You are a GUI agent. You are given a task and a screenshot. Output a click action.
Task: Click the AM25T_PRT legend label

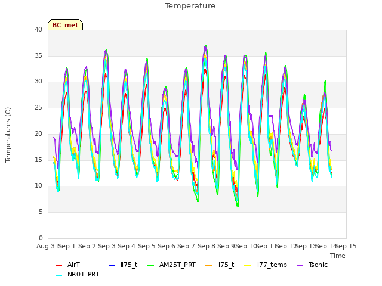pos(177,265)
